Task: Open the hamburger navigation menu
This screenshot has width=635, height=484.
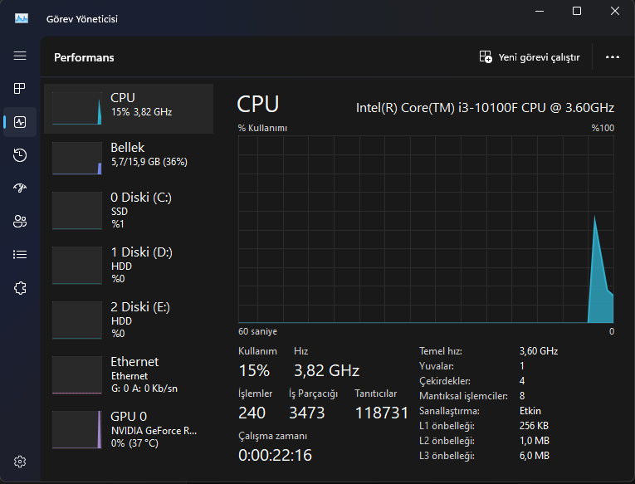Action: point(20,56)
